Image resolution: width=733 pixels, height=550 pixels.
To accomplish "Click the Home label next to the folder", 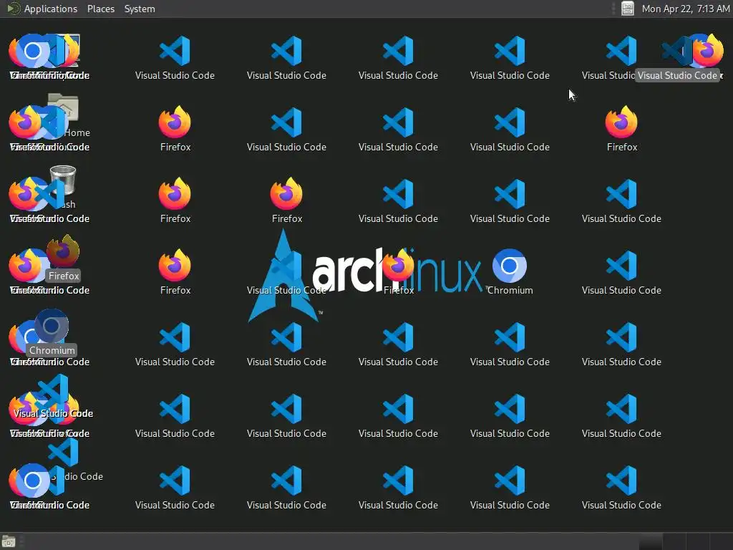I will (77, 132).
